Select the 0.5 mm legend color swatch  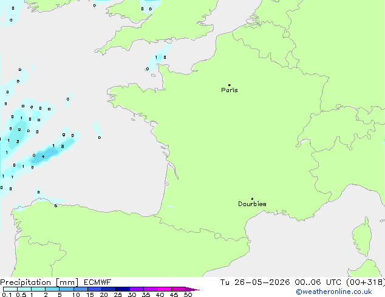(x=24, y=289)
